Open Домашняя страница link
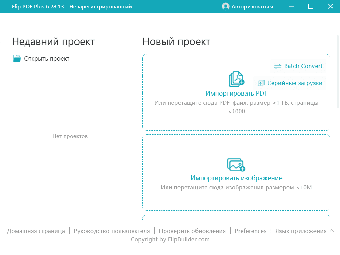Image resolution: width=340 pixels, height=255 pixels. 36,231
